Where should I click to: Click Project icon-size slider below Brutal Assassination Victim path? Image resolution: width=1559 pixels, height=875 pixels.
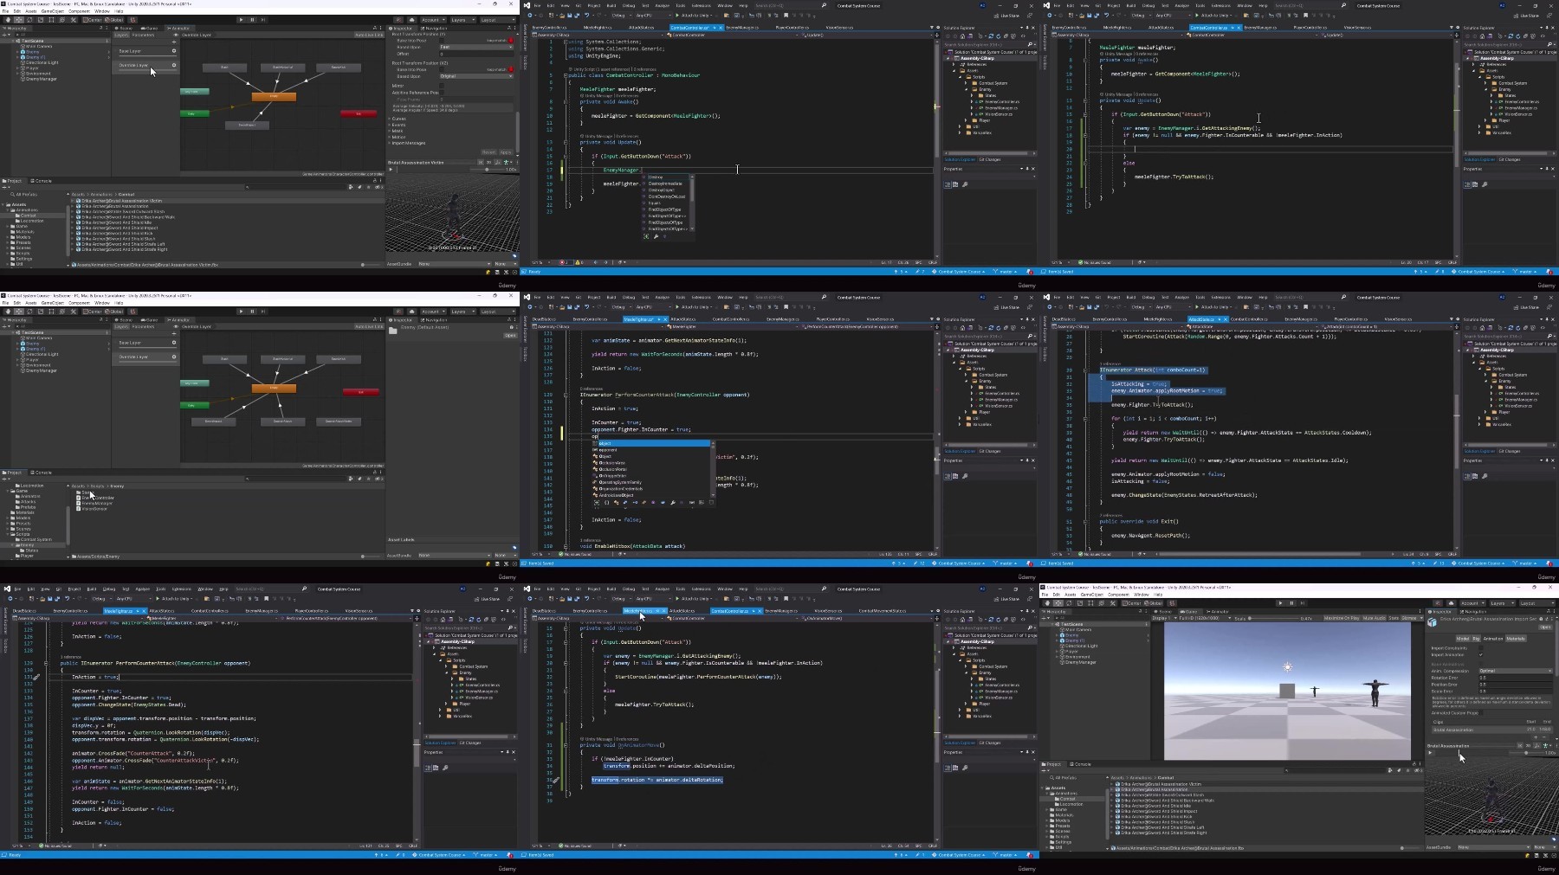tap(363, 265)
